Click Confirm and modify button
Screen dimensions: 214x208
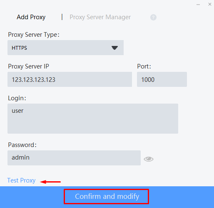(106, 196)
